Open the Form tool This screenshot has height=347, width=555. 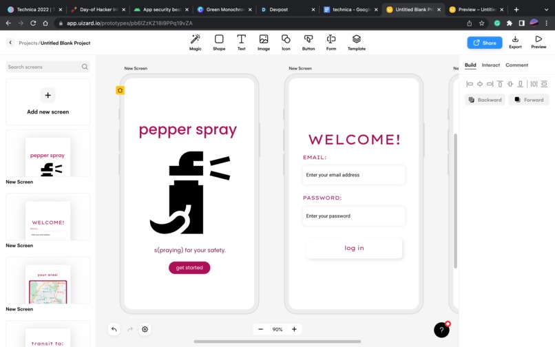(331, 42)
